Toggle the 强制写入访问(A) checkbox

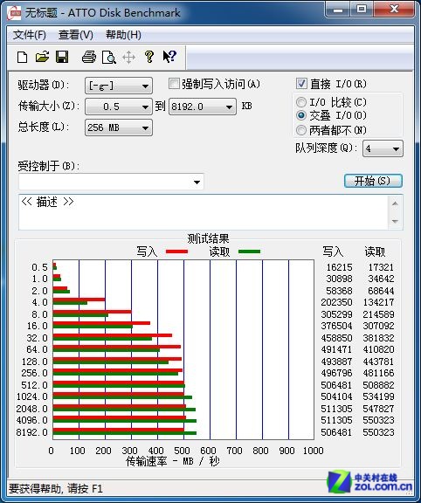(x=174, y=84)
